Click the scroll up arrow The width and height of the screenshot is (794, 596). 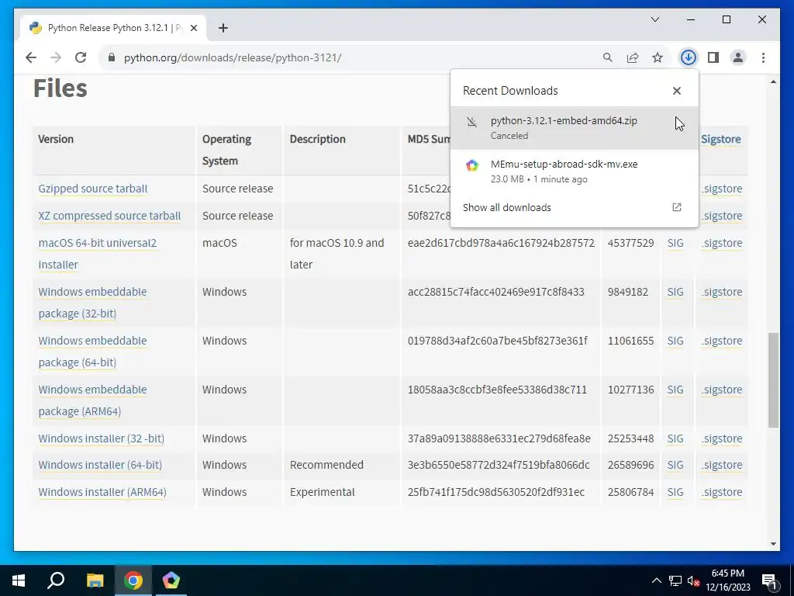coord(773,81)
